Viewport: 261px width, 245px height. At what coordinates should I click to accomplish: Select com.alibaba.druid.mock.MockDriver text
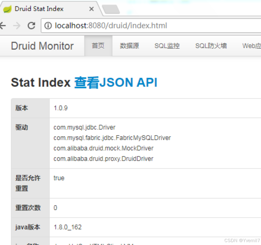tap(103, 148)
